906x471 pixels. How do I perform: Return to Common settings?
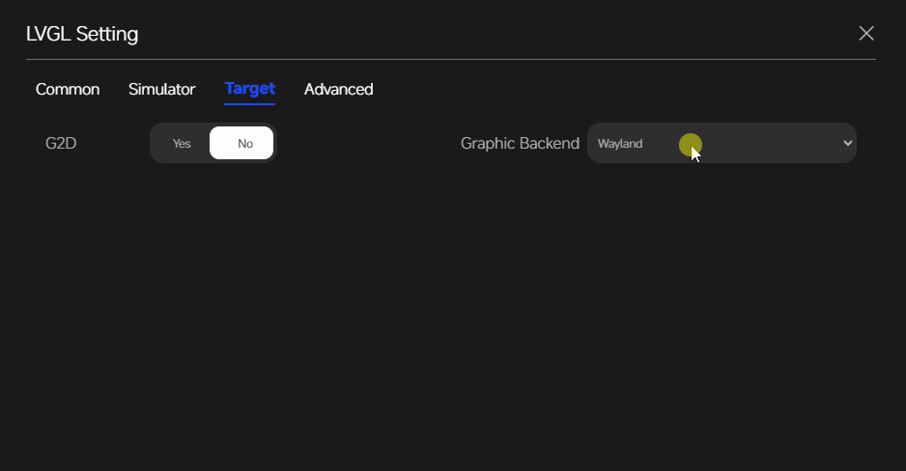point(68,89)
